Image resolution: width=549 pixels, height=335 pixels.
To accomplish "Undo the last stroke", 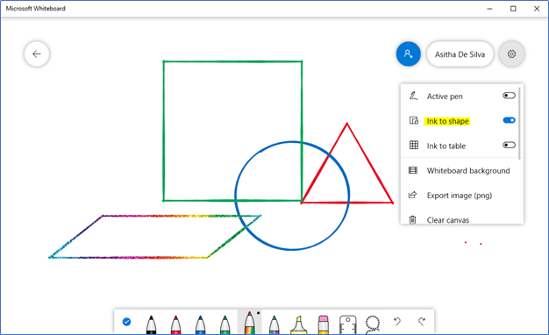I will pos(397,321).
